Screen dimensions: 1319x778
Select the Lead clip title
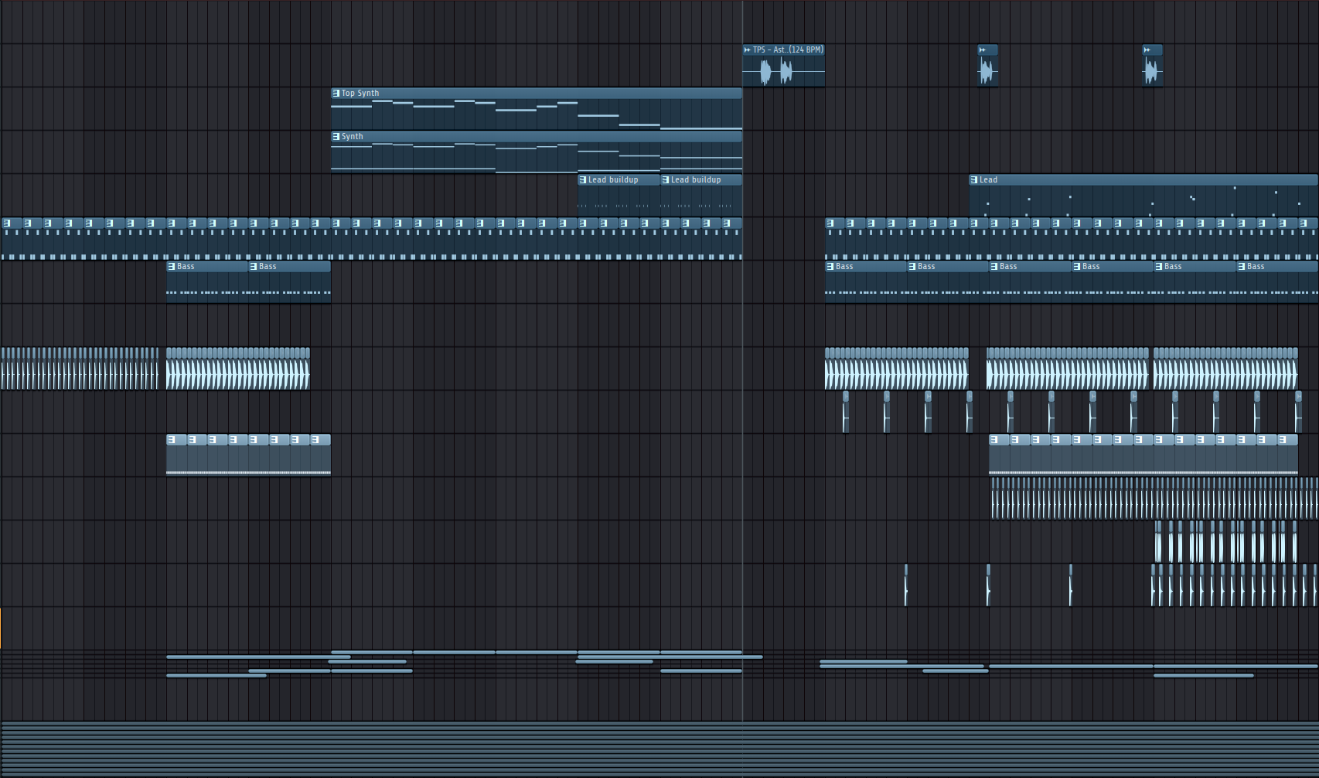tap(989, 179)
